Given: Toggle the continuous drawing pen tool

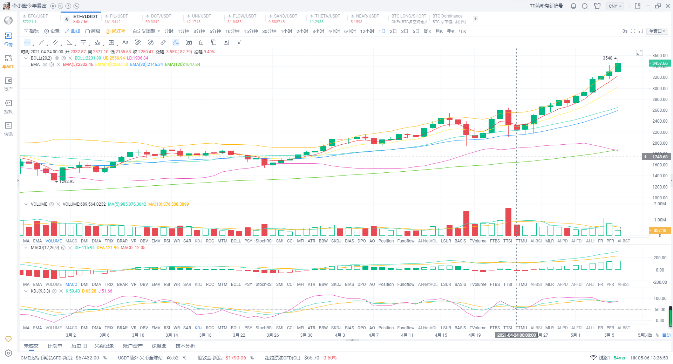Looking at the screenshot, I should (x=176, y=42).
